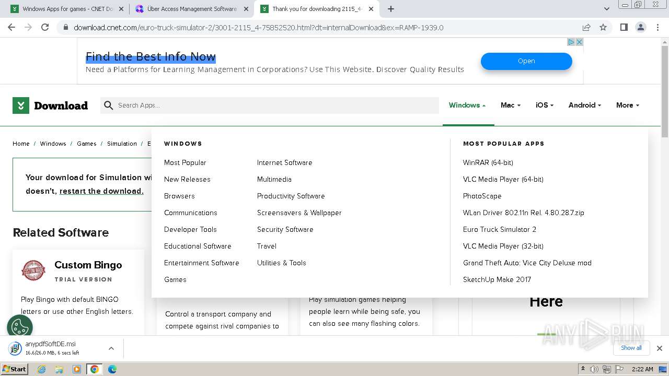669x376 pixels.
Task: Expand the iOS dropdown menu
Action: (545, 105)
